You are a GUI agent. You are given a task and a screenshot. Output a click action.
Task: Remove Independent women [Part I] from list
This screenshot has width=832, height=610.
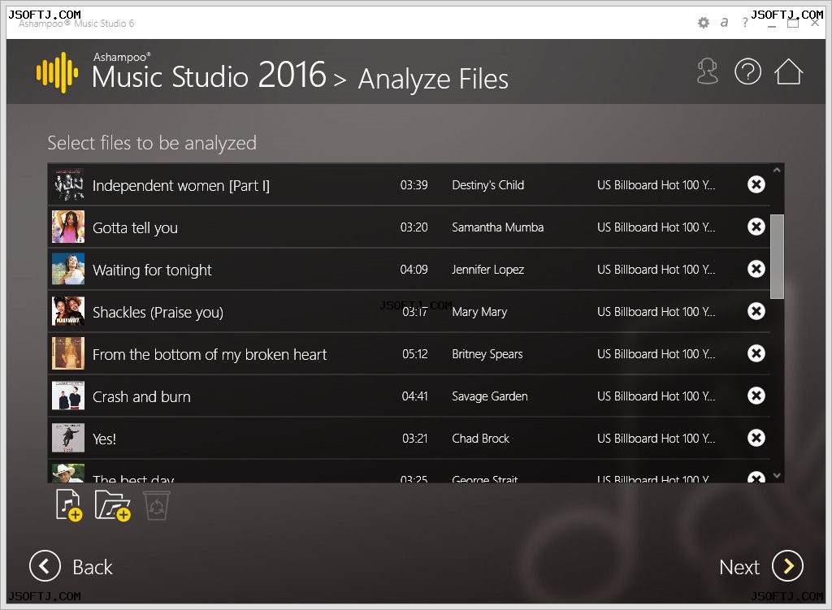point(756,184)
